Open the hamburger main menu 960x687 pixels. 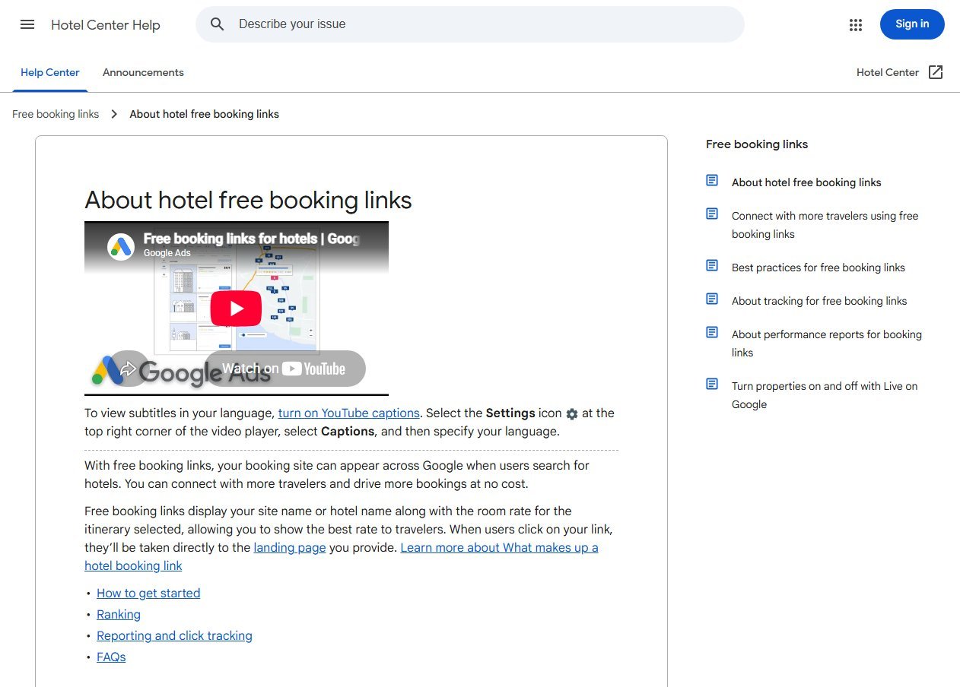coord(27,24)
